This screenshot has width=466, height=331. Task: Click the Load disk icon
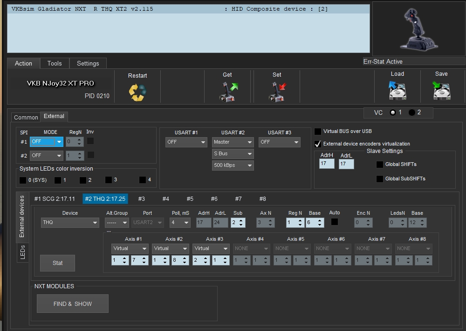(x=397, y=91)
